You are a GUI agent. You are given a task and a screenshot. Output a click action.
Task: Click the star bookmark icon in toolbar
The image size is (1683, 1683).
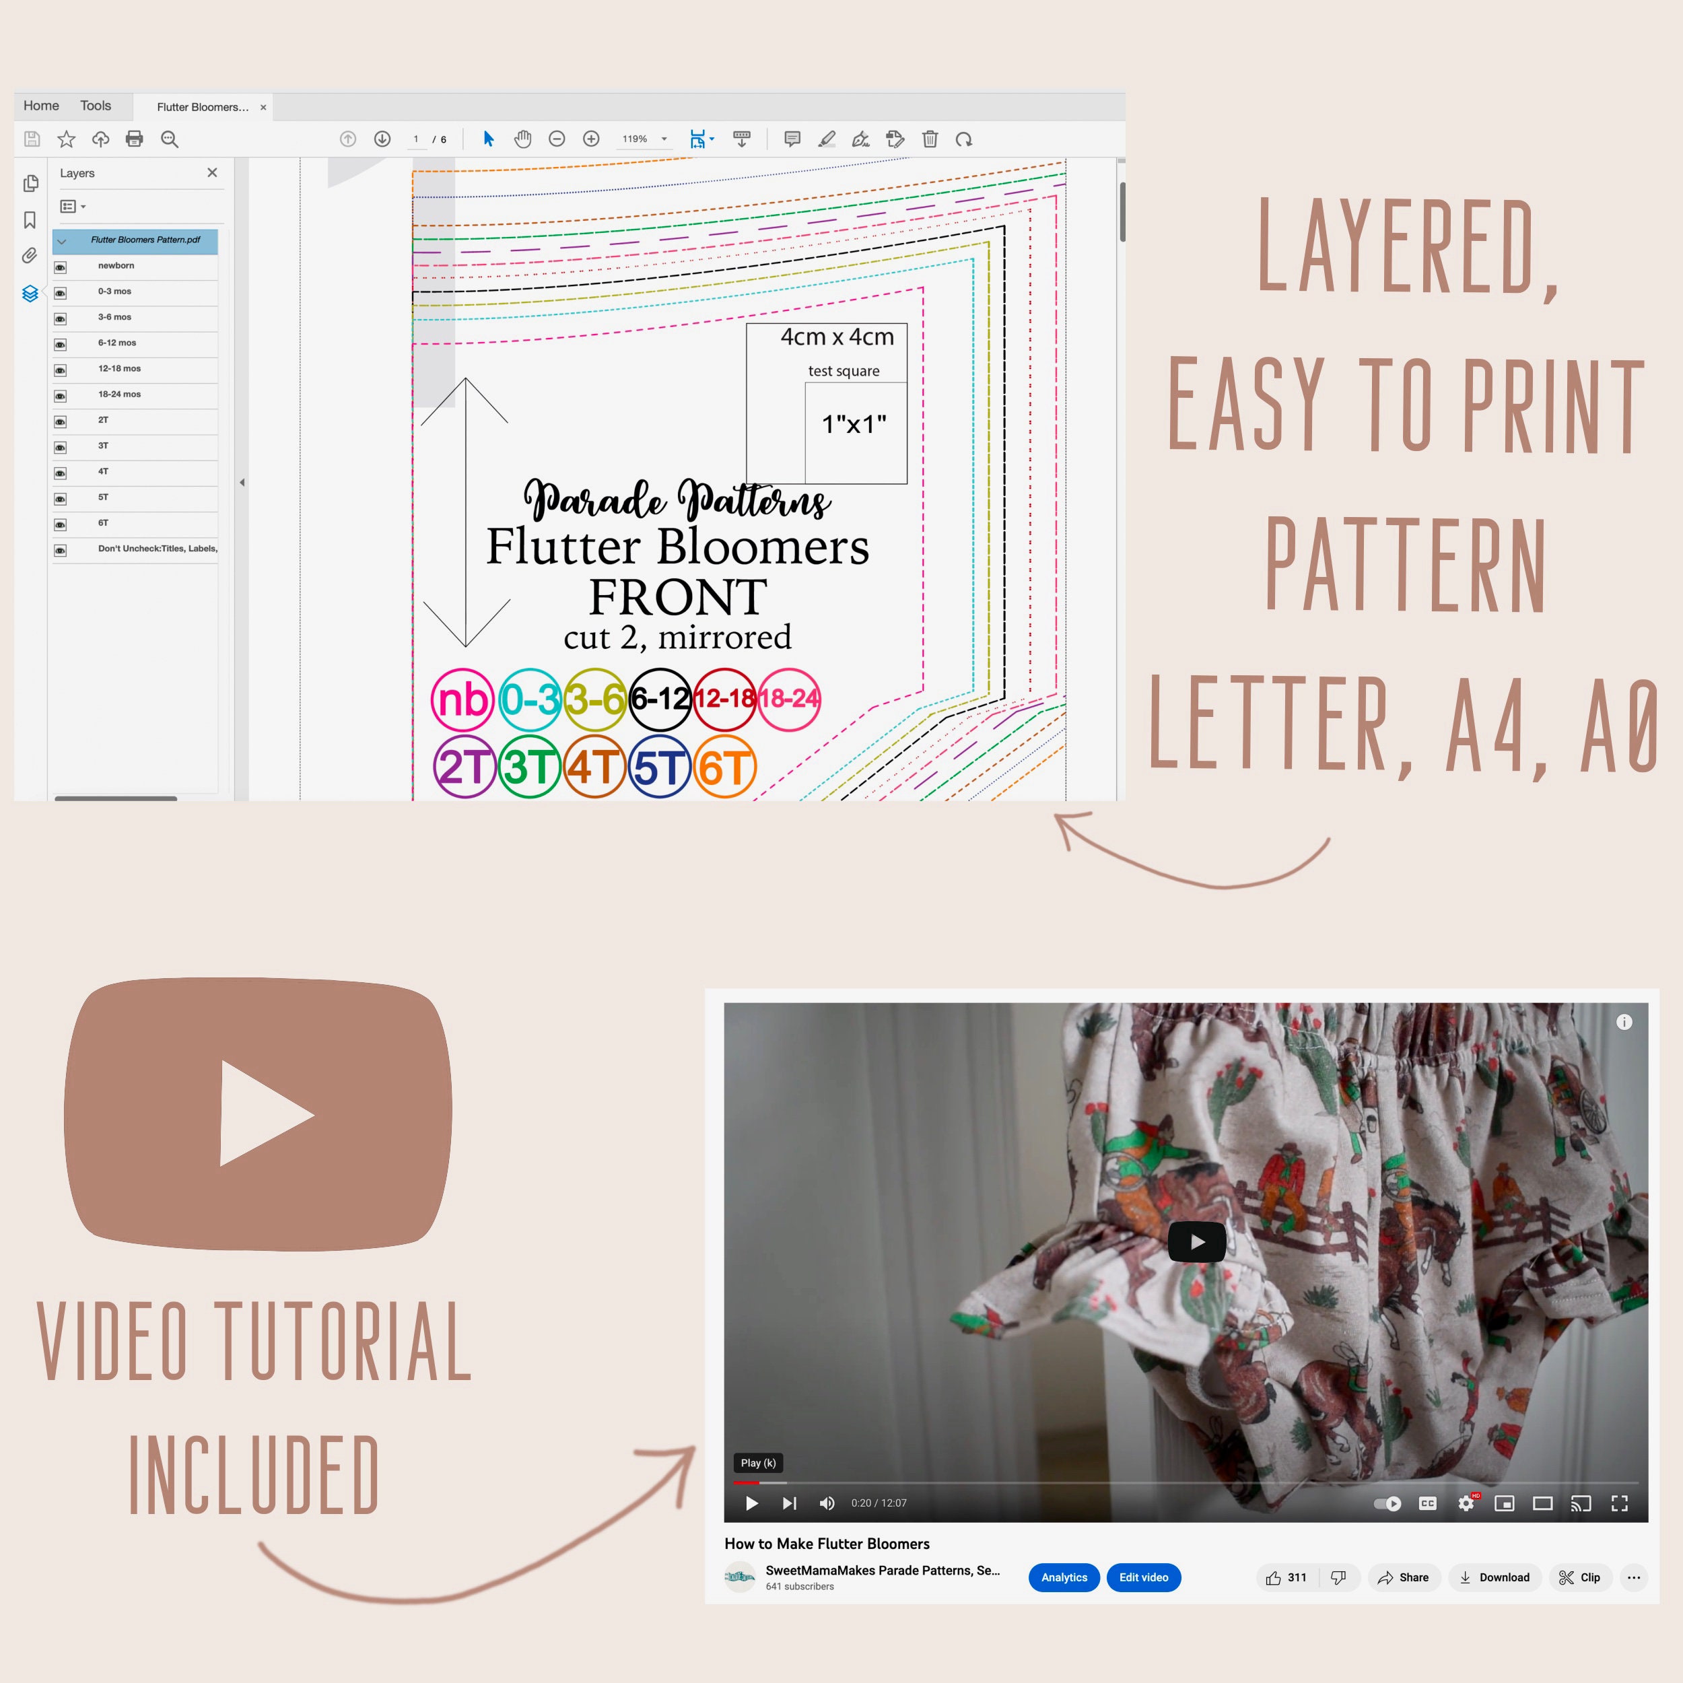pyautogui.click(x=66, y=139)
